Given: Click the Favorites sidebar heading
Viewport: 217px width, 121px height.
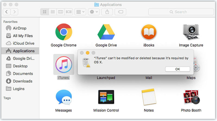Looking at the screenshot, I should click(x=10, y=22).
